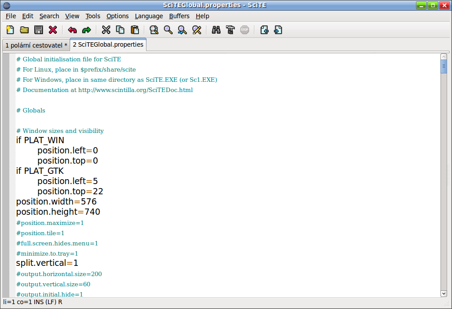The width and height of the screenshot is (452, 309).
Task: Click the Compile binoculars icon
Action: coord(216,30)
